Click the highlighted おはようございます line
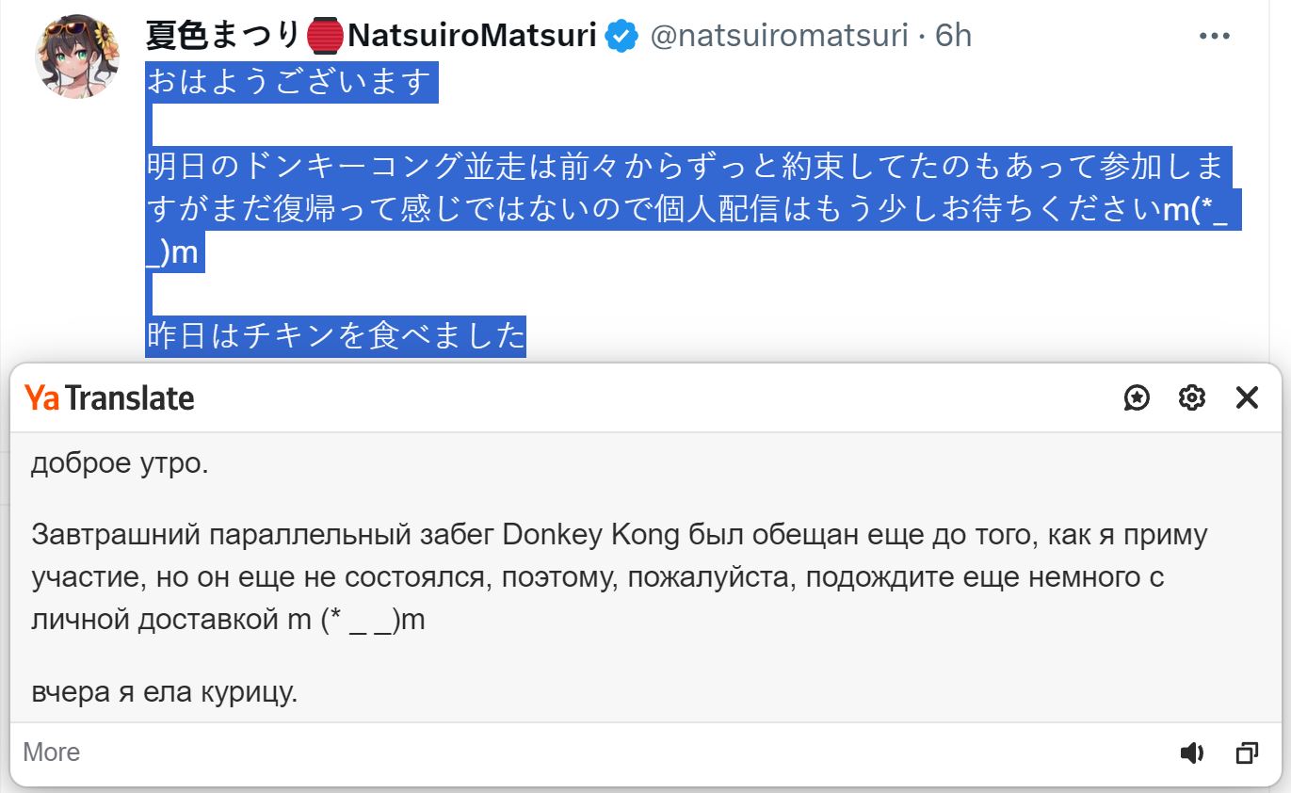Image resolution: width=1291 pixels, height=793 pixels. (288, 84)
